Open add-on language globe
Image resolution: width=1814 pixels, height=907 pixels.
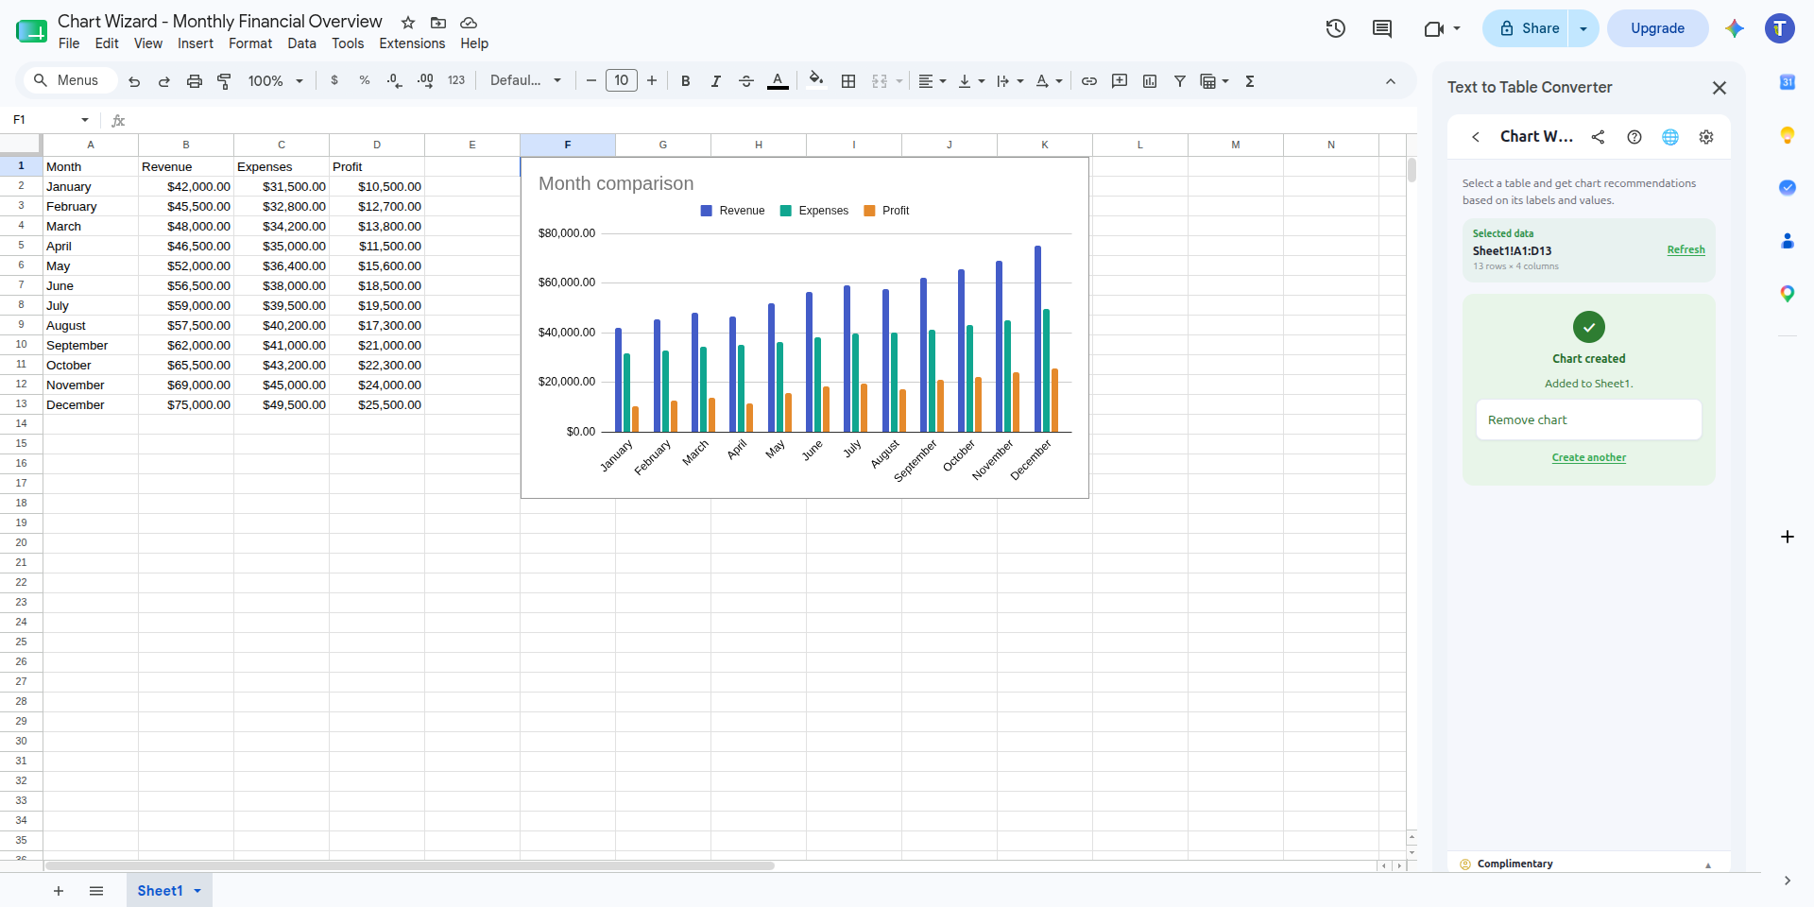click(1670, 137)
